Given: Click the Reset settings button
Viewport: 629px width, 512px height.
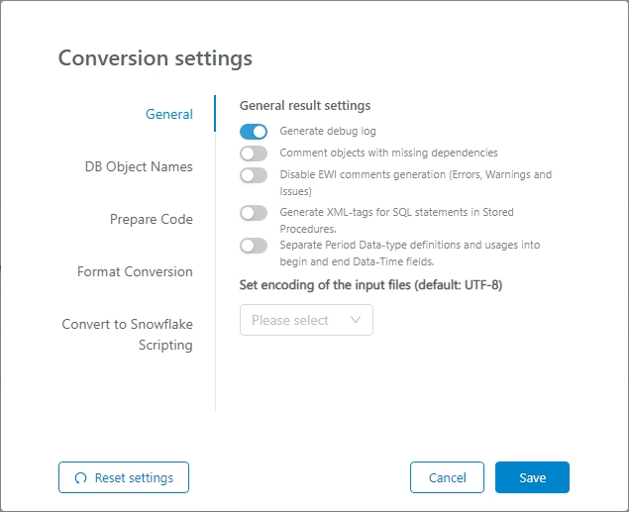Looking at the screenshot, I should (x=124, y=477).
